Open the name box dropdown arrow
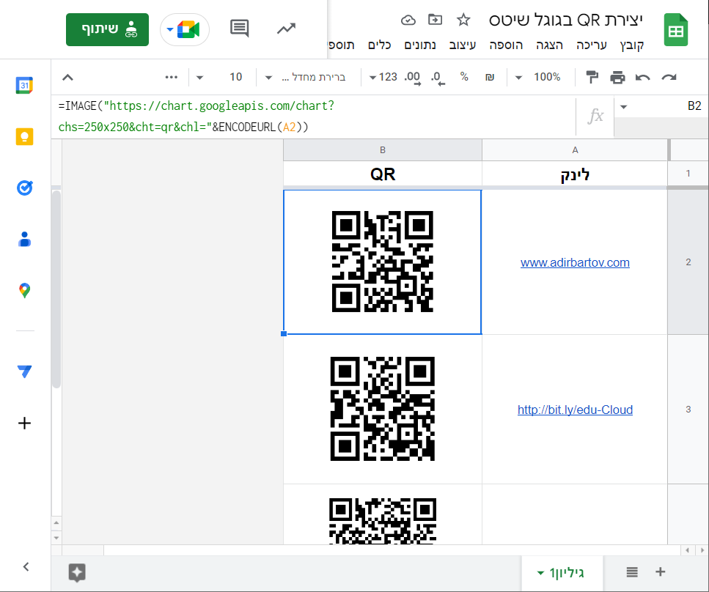This screenshot has height=592, width=709. click(623, 107)
